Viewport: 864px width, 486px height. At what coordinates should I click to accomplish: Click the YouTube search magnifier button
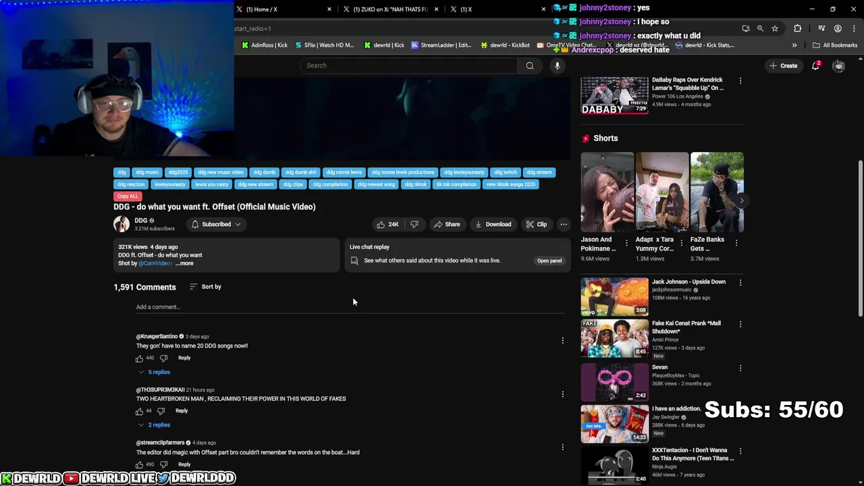[530, 65]
